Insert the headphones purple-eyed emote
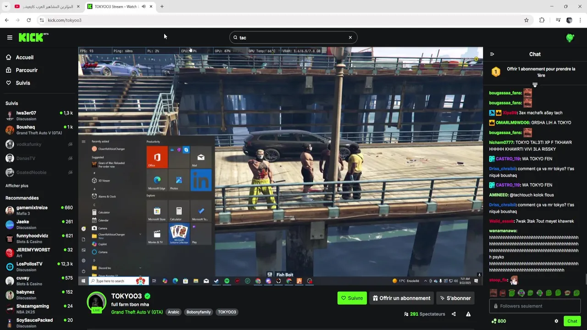This screenshot has width=587, height=330. click(x=521, y=293)
